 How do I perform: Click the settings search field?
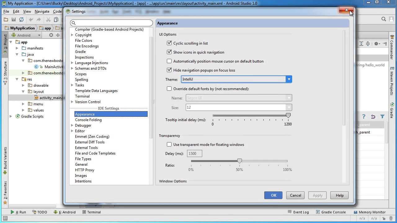pyautogui.click(x=111, y=23)
